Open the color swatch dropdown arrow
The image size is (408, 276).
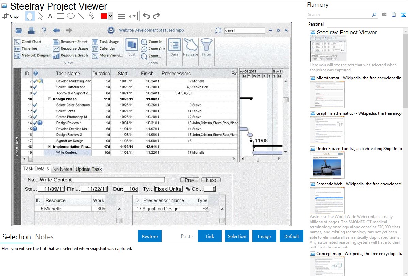point(111,16)
